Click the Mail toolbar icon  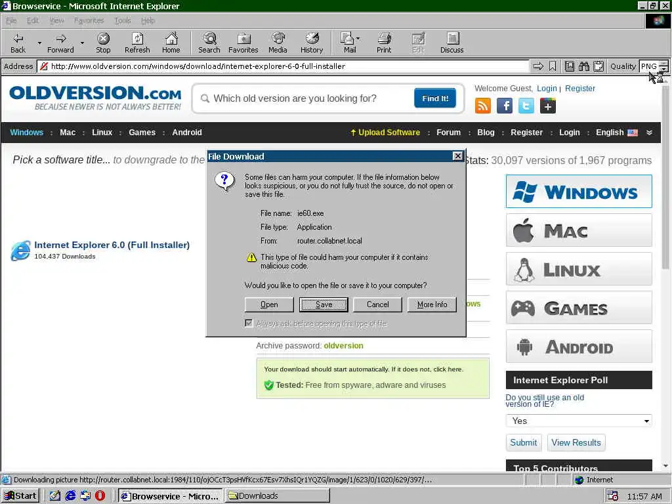(347, 43)
